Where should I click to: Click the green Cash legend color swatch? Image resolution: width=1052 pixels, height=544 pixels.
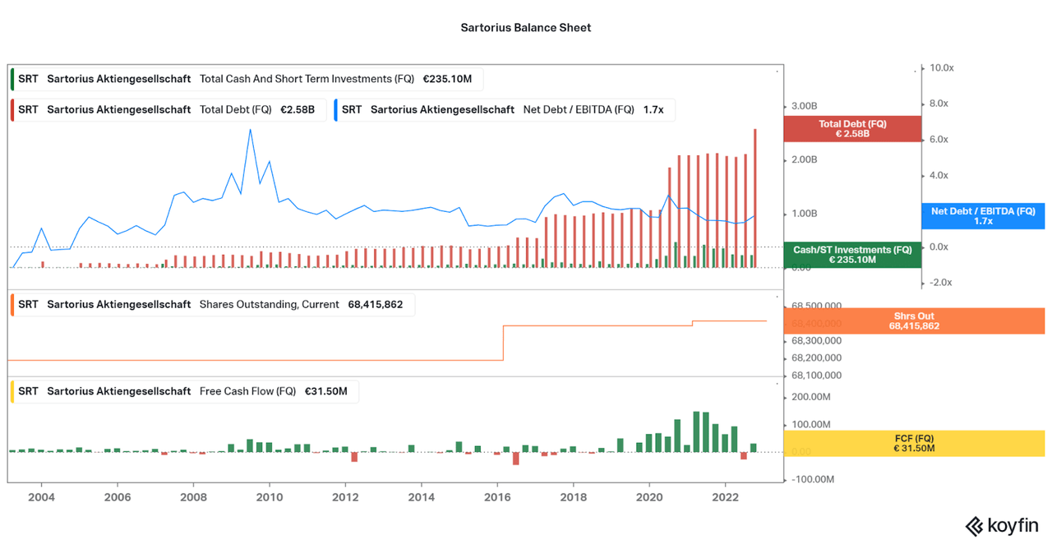coord(11,79)
